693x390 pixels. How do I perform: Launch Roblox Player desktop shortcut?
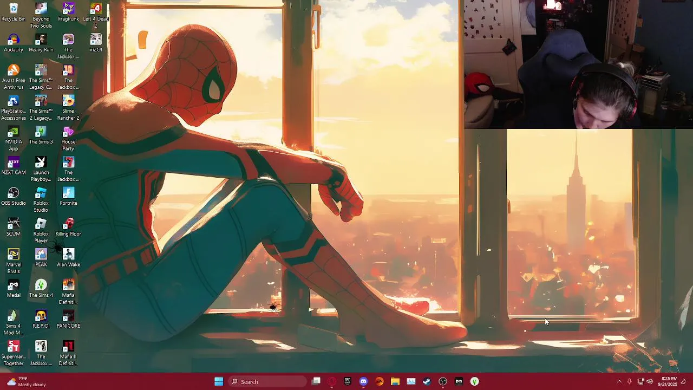41,231
